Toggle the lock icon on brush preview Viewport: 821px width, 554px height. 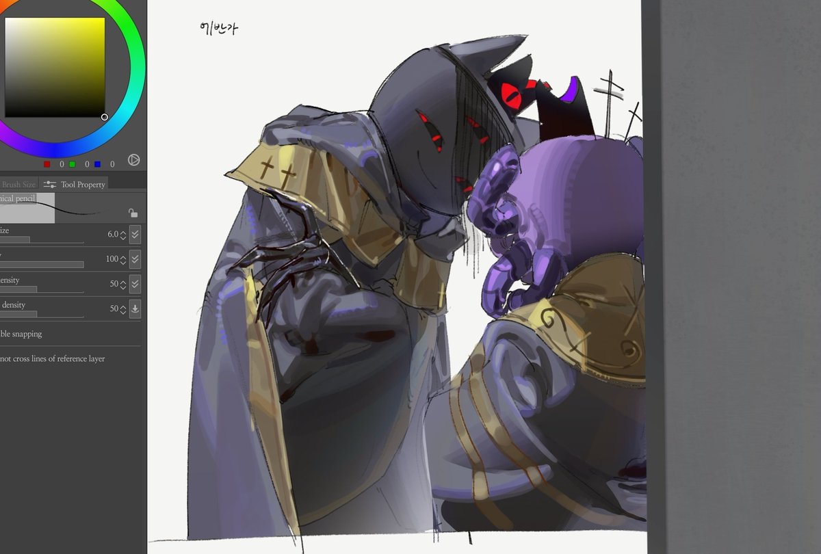click(x=133, y=213)
